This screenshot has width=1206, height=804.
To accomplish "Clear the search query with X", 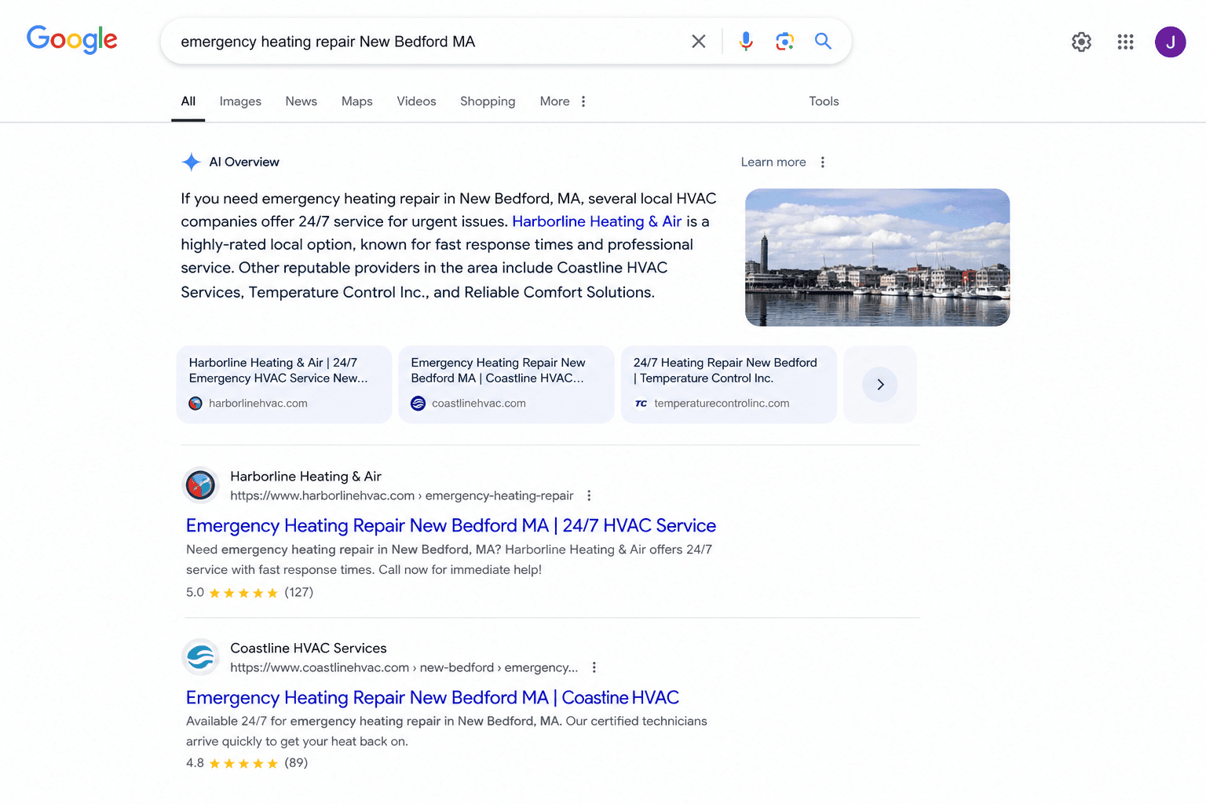I will (x=699, y=41).
